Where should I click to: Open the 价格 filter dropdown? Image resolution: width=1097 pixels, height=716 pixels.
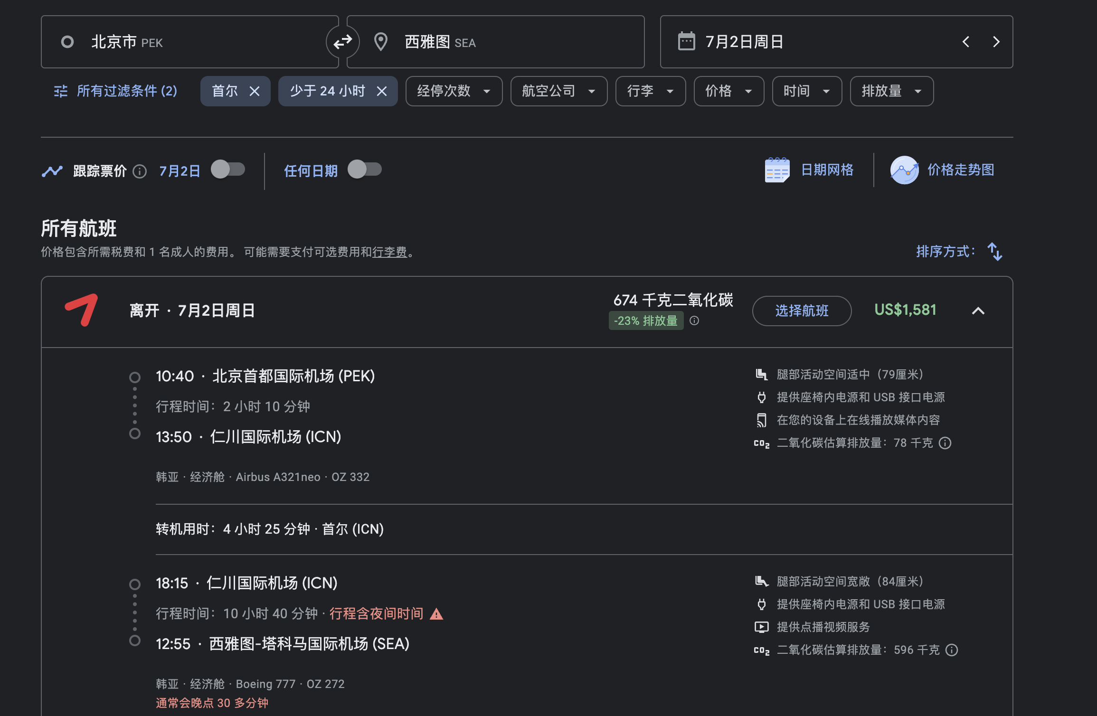pyautogui.click(x=728, y=91)
